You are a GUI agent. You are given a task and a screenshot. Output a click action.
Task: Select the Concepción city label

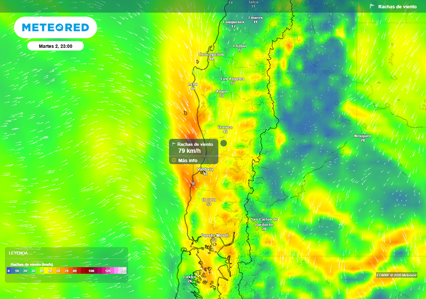tap(211, 54)
